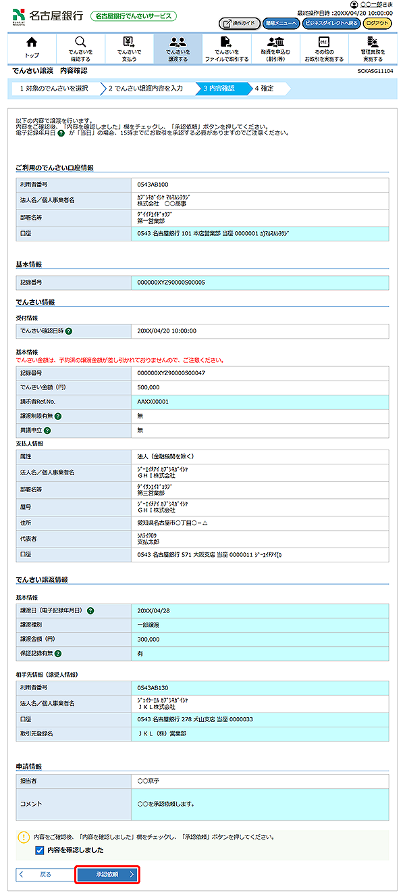Screen dimensions: 405x895
Task: Open the でんさいで支払う payment menu
Action: pyautogui.click(x=129, y=48)
